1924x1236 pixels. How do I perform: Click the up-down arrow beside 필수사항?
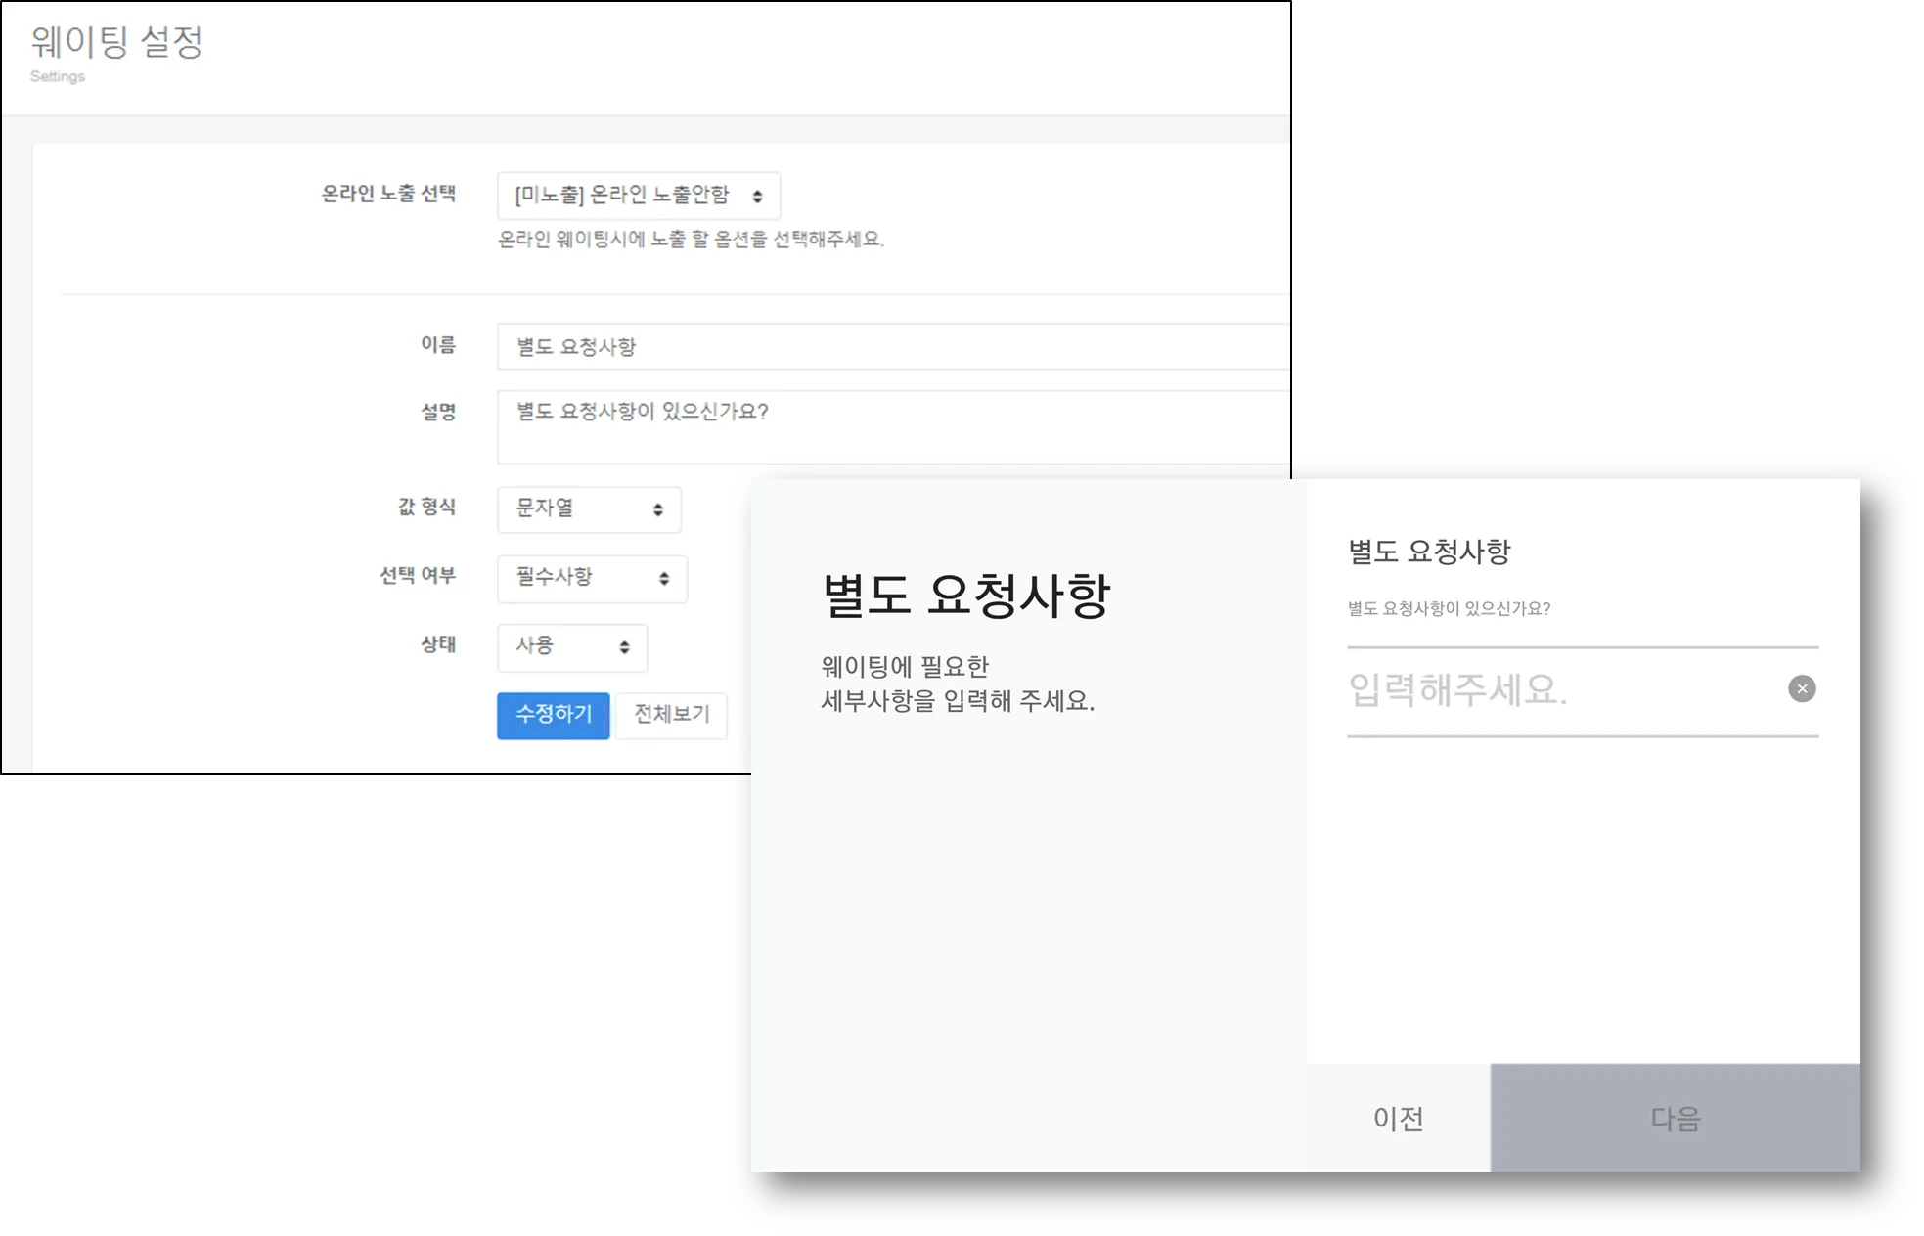click(x=664, y=578)
